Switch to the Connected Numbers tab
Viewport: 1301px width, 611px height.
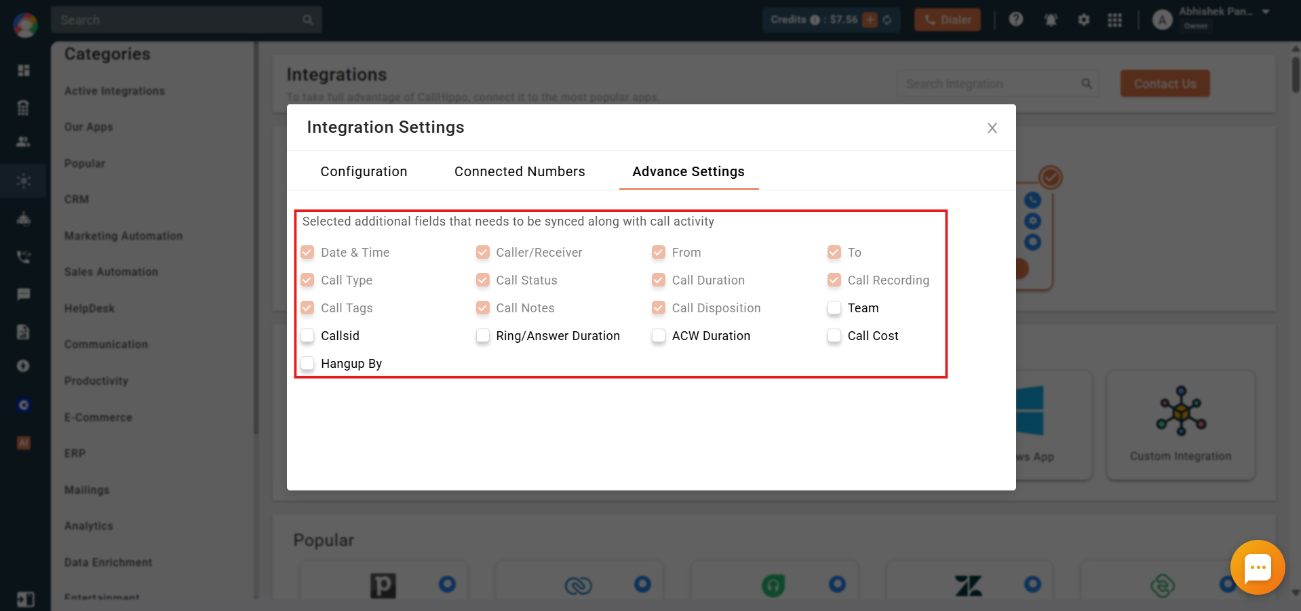tap(520, 171)
